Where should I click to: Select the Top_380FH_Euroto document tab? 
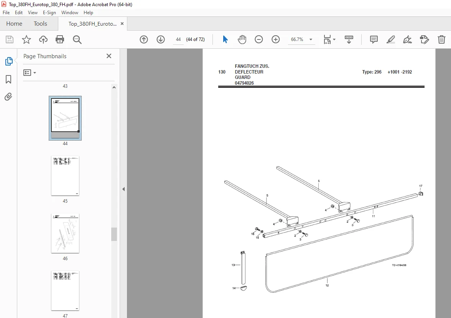[x=92, y=24]
